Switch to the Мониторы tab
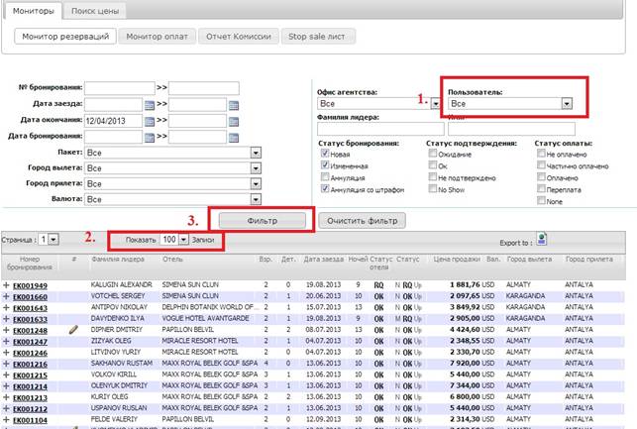Viewport: 637px width, 429px height. click(x=34, y=11)
